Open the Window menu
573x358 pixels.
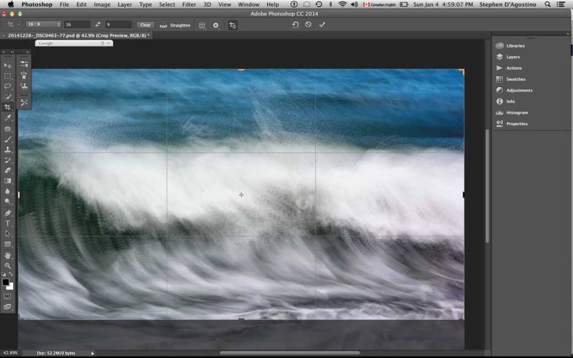(249, 4)
